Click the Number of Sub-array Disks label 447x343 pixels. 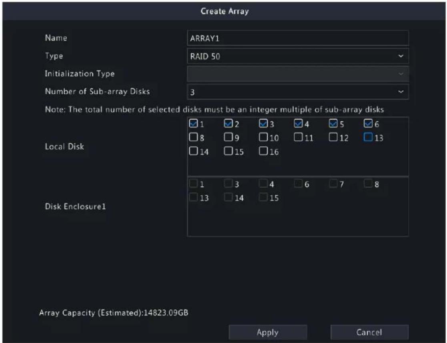pos(97,91)
